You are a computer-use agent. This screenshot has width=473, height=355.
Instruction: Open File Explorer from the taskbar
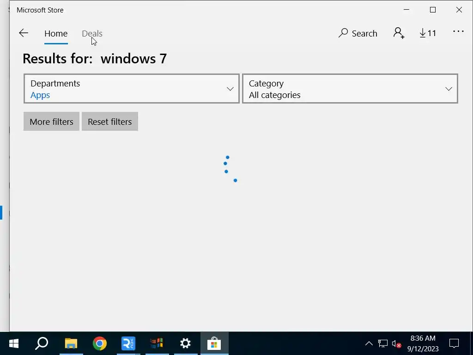tap(71, 343)
